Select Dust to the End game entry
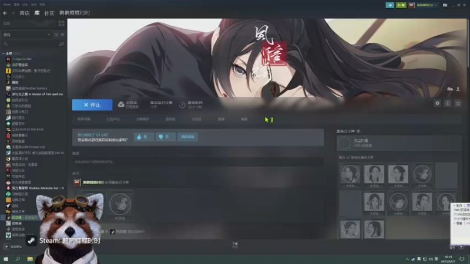Screen dimensions: 470x264 [28, 129]
